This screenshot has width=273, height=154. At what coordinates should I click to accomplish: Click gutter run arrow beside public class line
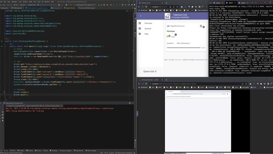2,41
